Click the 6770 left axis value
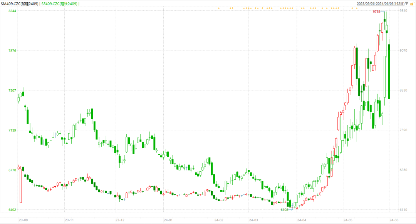The width and height of the screenshot is (416, 224). [12, 170]
